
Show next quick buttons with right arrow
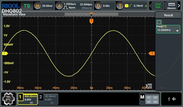(x=179, y=6)
